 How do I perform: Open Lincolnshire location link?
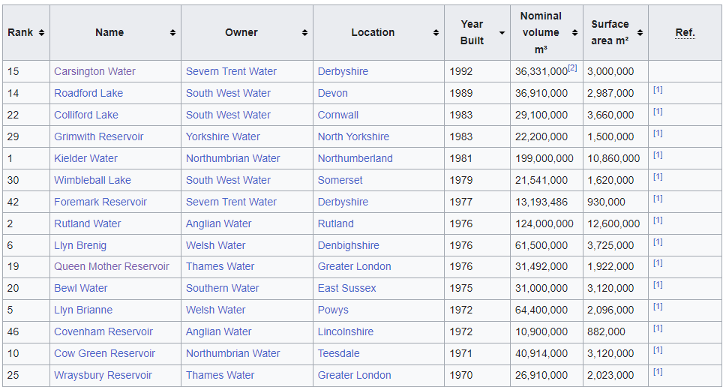(346, 331)
